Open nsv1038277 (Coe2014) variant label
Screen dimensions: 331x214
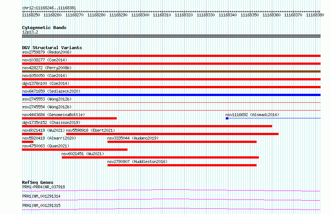[x=45, y=60]
